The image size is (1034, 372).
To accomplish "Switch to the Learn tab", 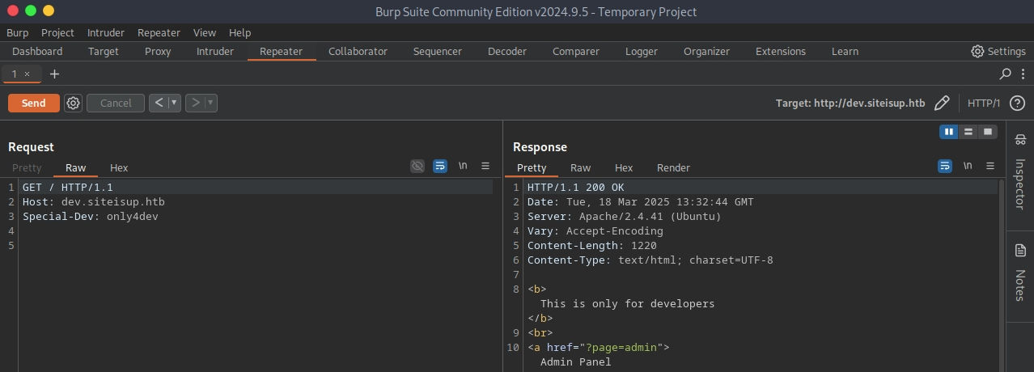I will (845, 51).
